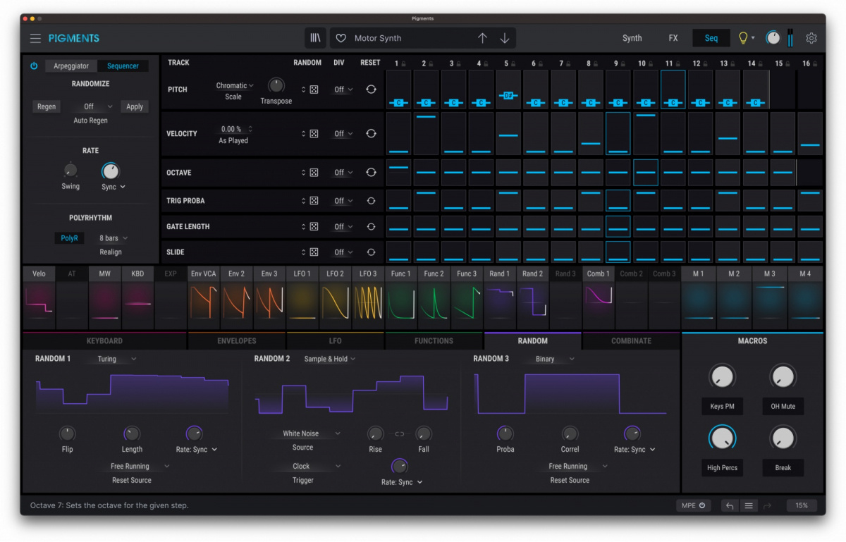The image size is (846, 542).
Task: Click the reset icon on the Velocity row
Action: pos(371,133)
